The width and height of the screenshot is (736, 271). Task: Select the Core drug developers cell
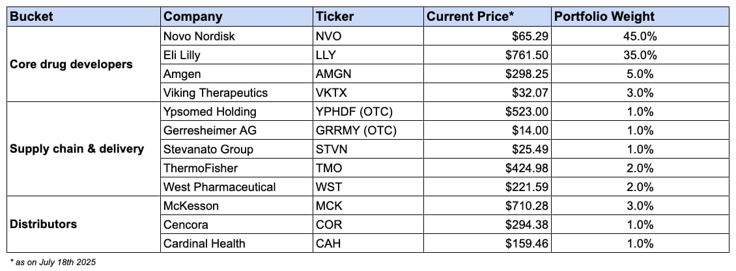83,64
